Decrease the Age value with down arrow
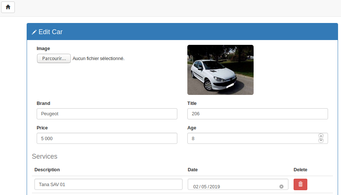This screenshot has height=195, width=341. 321,141
